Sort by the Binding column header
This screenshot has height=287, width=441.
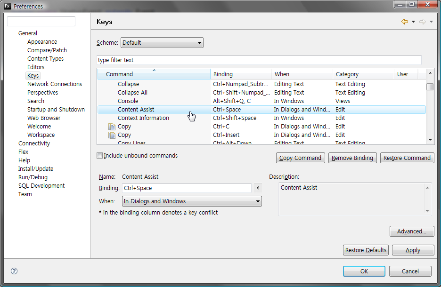(241, 74)
